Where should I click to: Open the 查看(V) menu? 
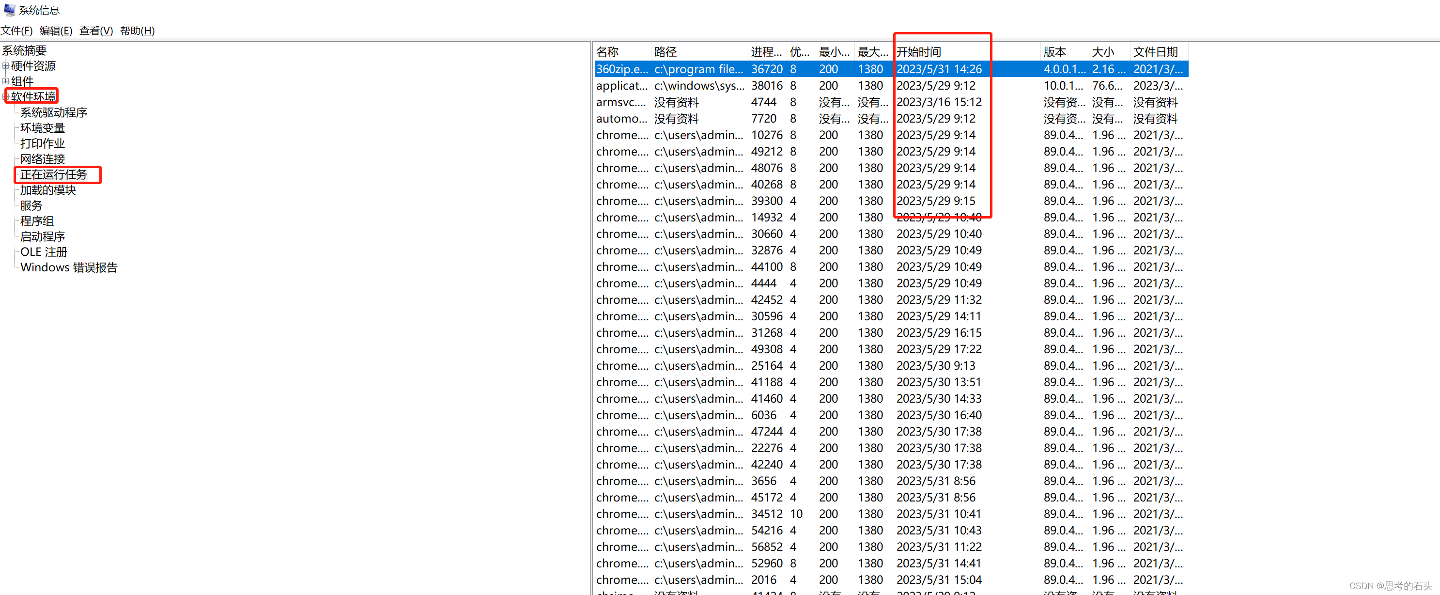pyautogui.click(x=96, y=31)
